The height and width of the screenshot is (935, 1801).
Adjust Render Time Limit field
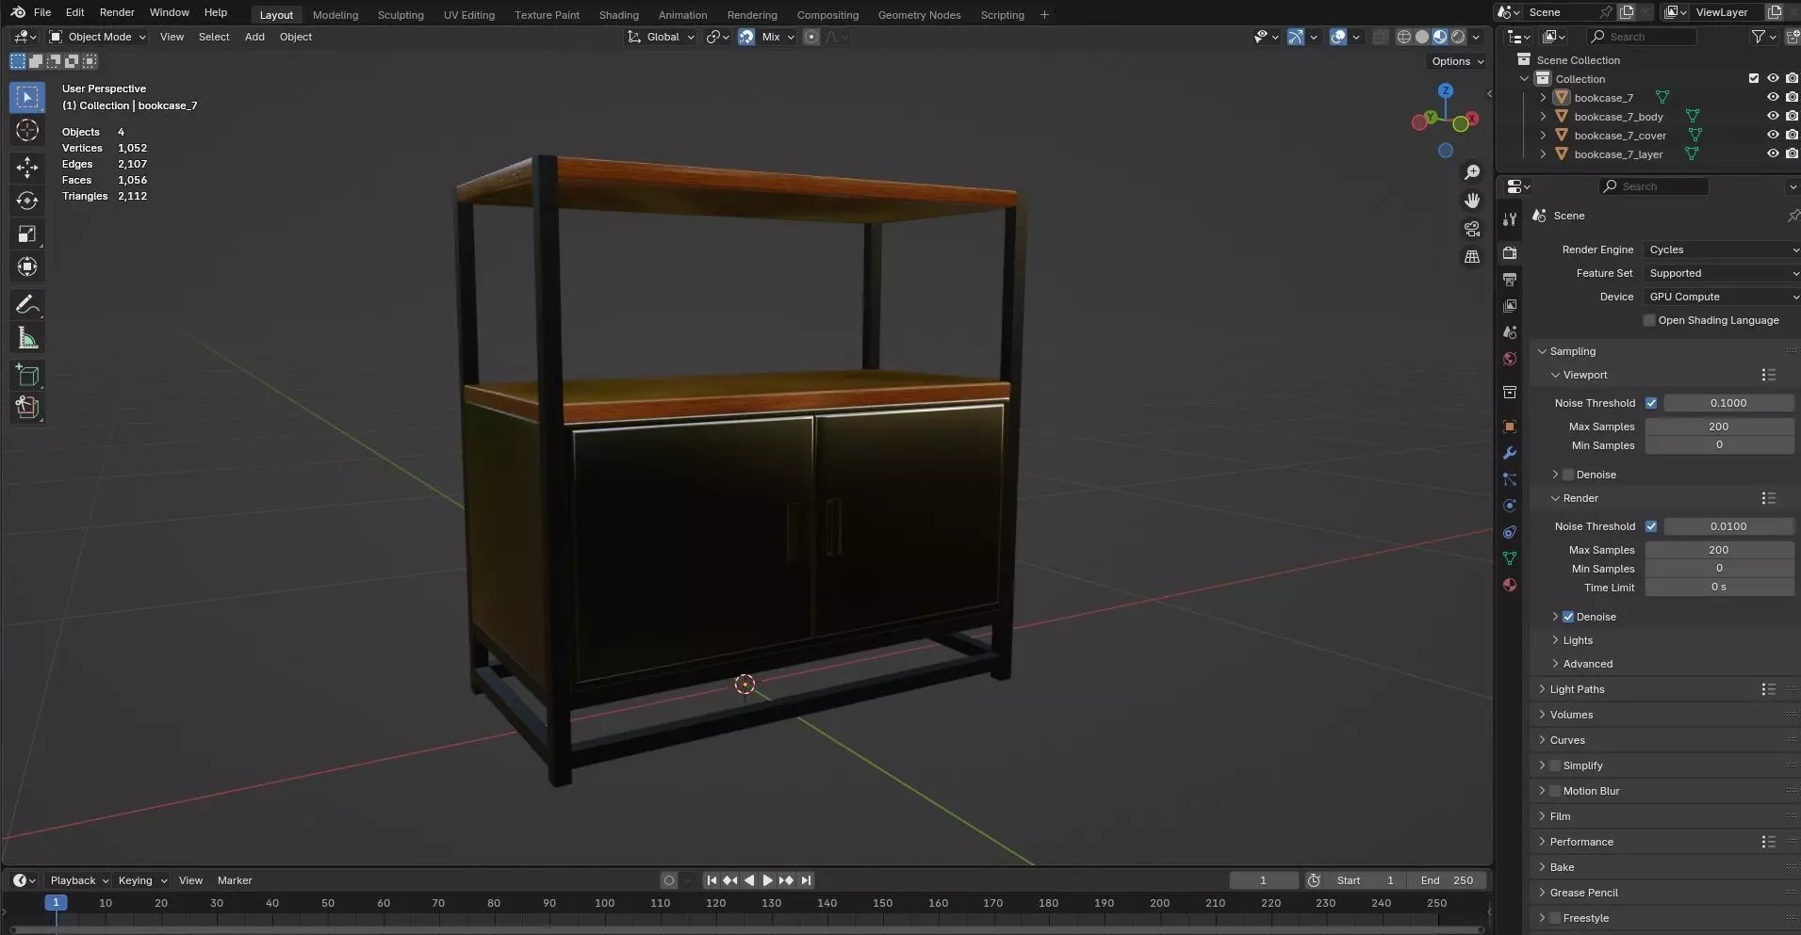coord(1718,587)
